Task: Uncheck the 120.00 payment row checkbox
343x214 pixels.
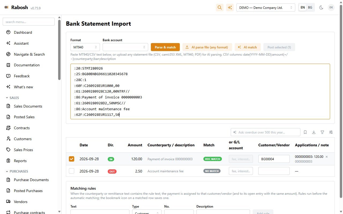Action: point(72,159)
